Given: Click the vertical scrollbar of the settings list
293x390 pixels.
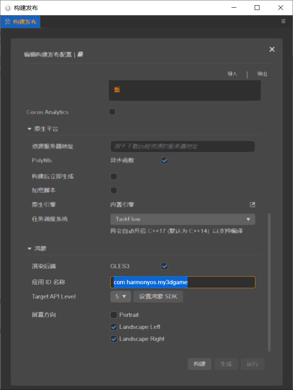Looking at the screenshot, I should (x=269, y=282).
